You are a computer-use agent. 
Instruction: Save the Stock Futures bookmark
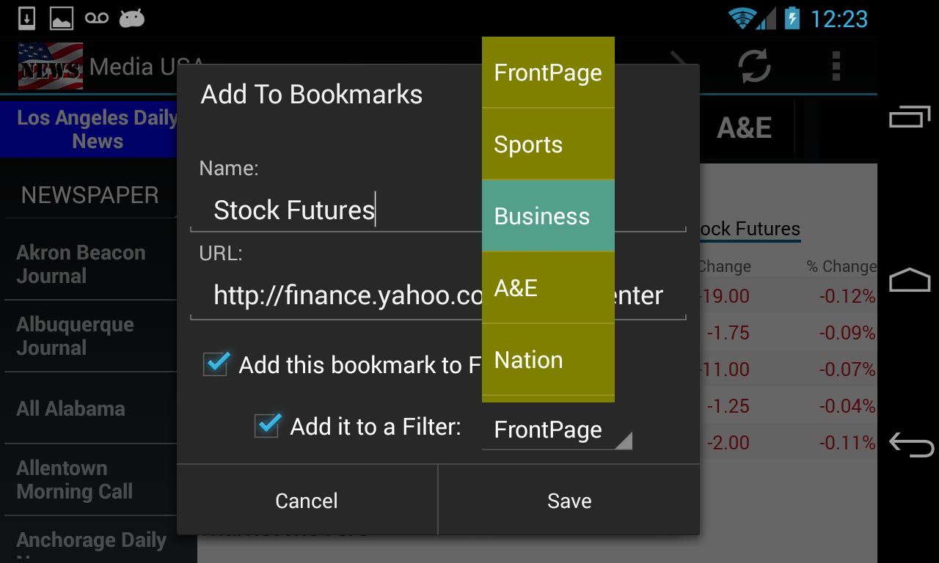click(x=569, y=501)
